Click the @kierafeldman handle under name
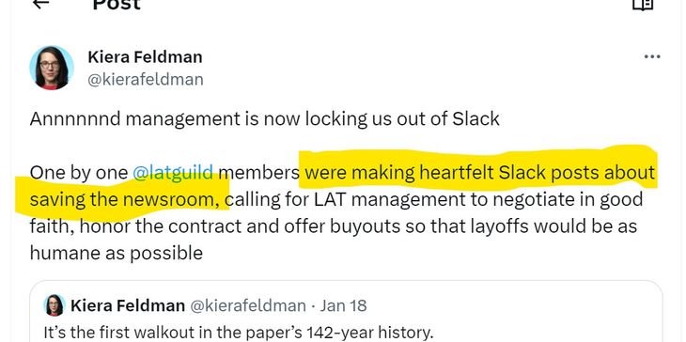 (x=146, y=80)
